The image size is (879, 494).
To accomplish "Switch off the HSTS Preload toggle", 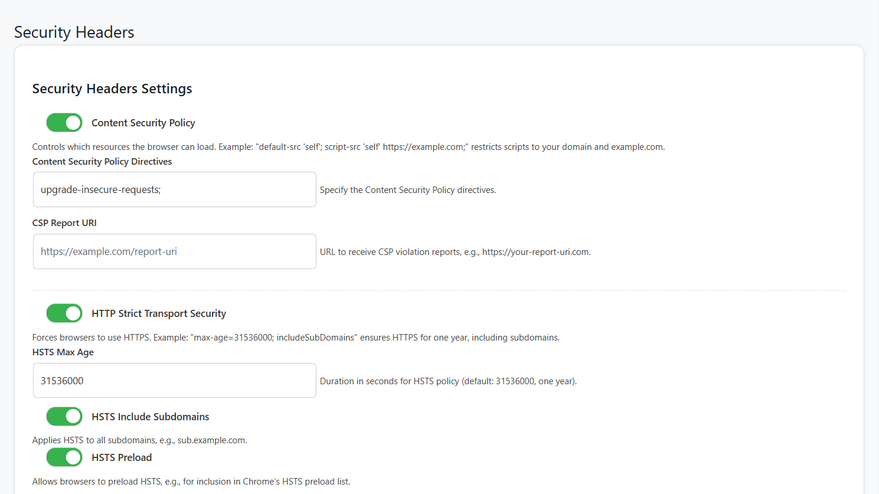I will point(64,457).
